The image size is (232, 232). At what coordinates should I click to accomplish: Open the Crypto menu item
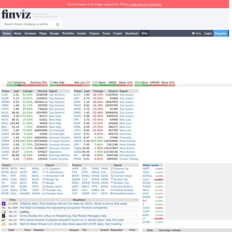pos(118,33)
